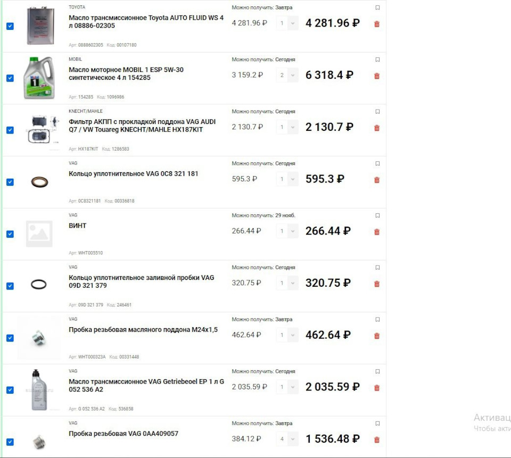Bookmark the Toyota AUTO FLUID WS item
This screenshot has width=511, height=458.
377,8
